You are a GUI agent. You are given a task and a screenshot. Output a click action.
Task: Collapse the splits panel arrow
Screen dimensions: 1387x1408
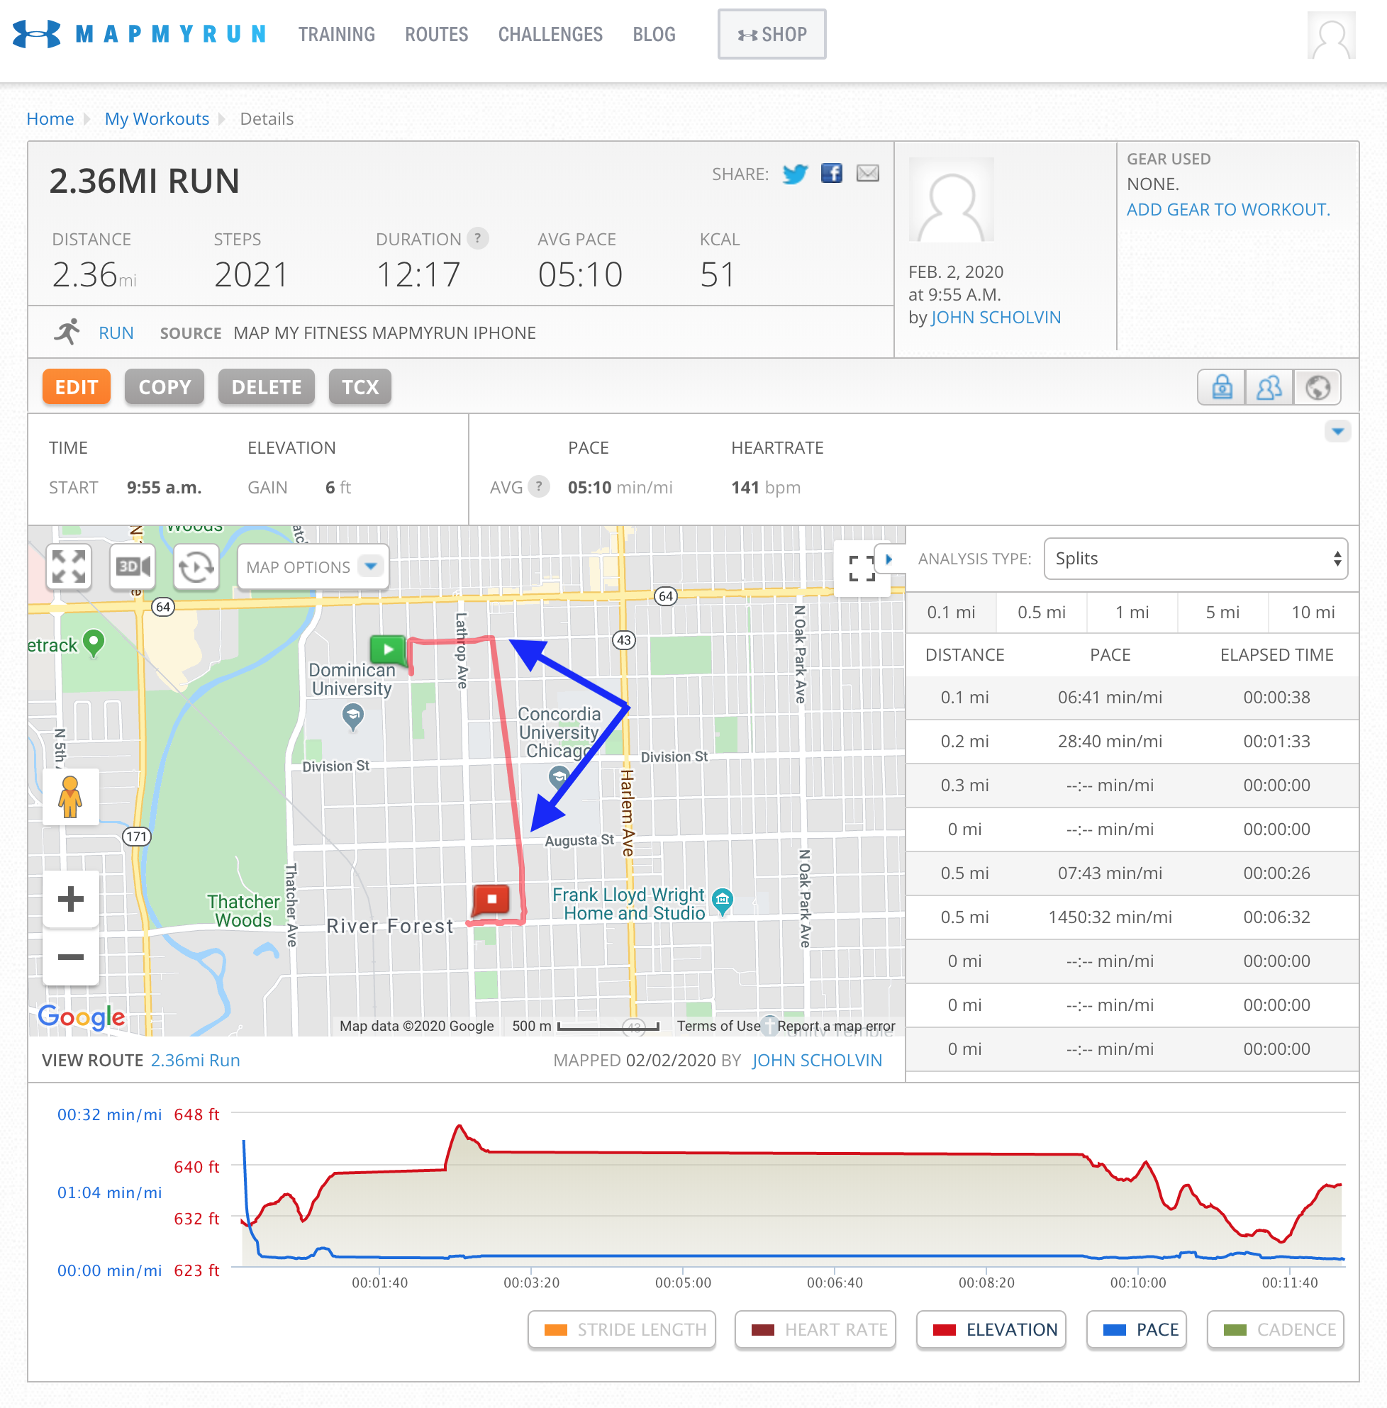(x=889, y=559)
